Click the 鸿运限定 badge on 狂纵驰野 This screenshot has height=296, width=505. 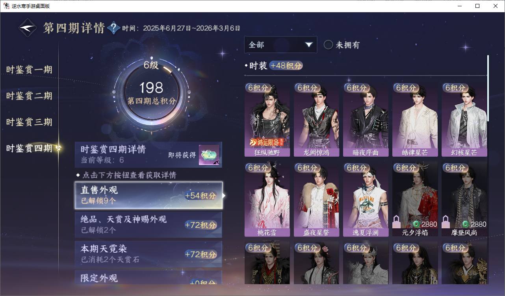pyautogui.click(x=267, y=142)
